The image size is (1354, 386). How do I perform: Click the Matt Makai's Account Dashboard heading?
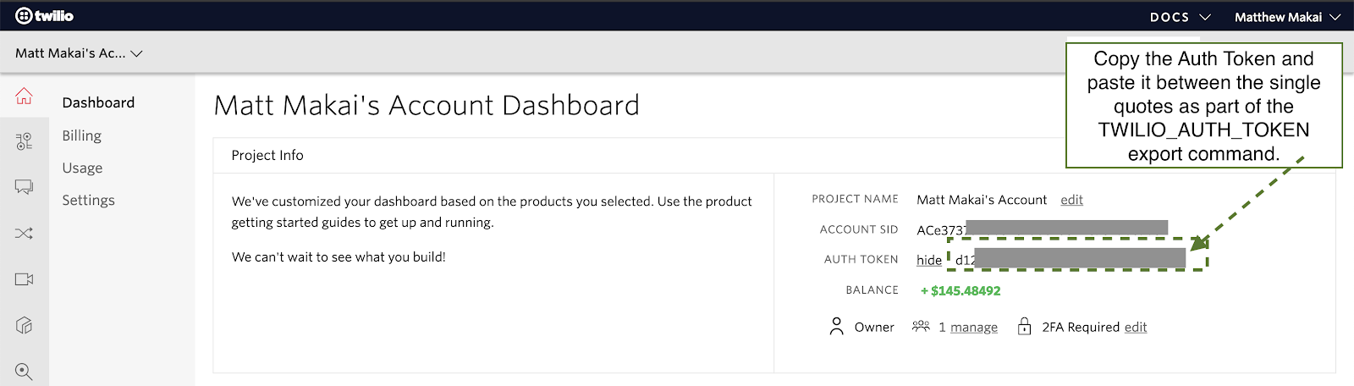click(x=427, y=106)
